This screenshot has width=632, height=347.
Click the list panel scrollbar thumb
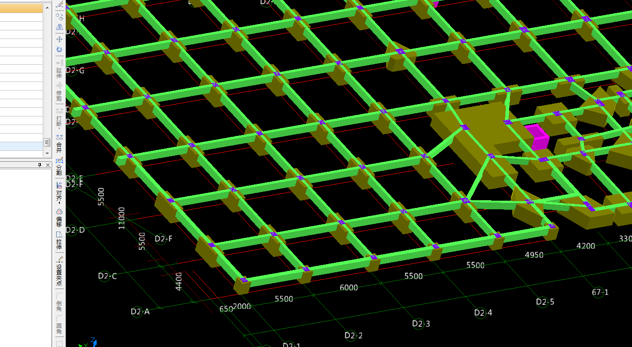click(x=47, y=142)
